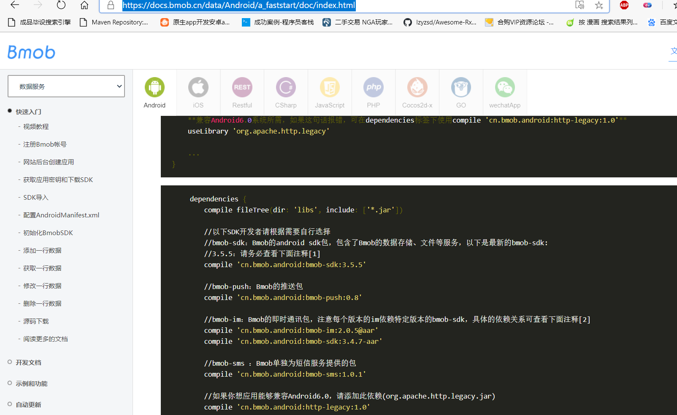This screenshot has height=415, width=677.
Task: Open the browser home page icon
Action: click(x=84, y=5)
